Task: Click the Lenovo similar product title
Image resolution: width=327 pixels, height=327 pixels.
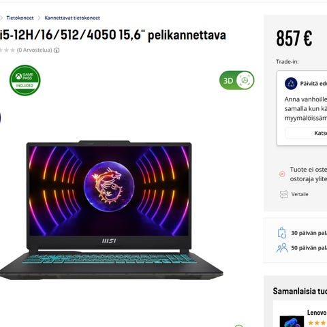Action: tap(317, 313)
